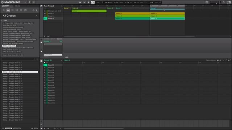The height and width of the screenshot is (130, 232).
Task: Select the D1 group pad
Action: click(45, 18)
